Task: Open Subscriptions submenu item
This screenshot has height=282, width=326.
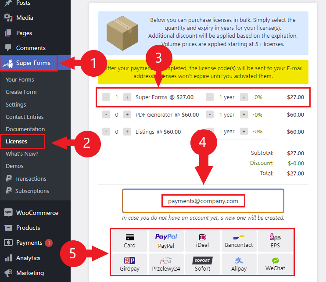Action: (x=32, y=191)
